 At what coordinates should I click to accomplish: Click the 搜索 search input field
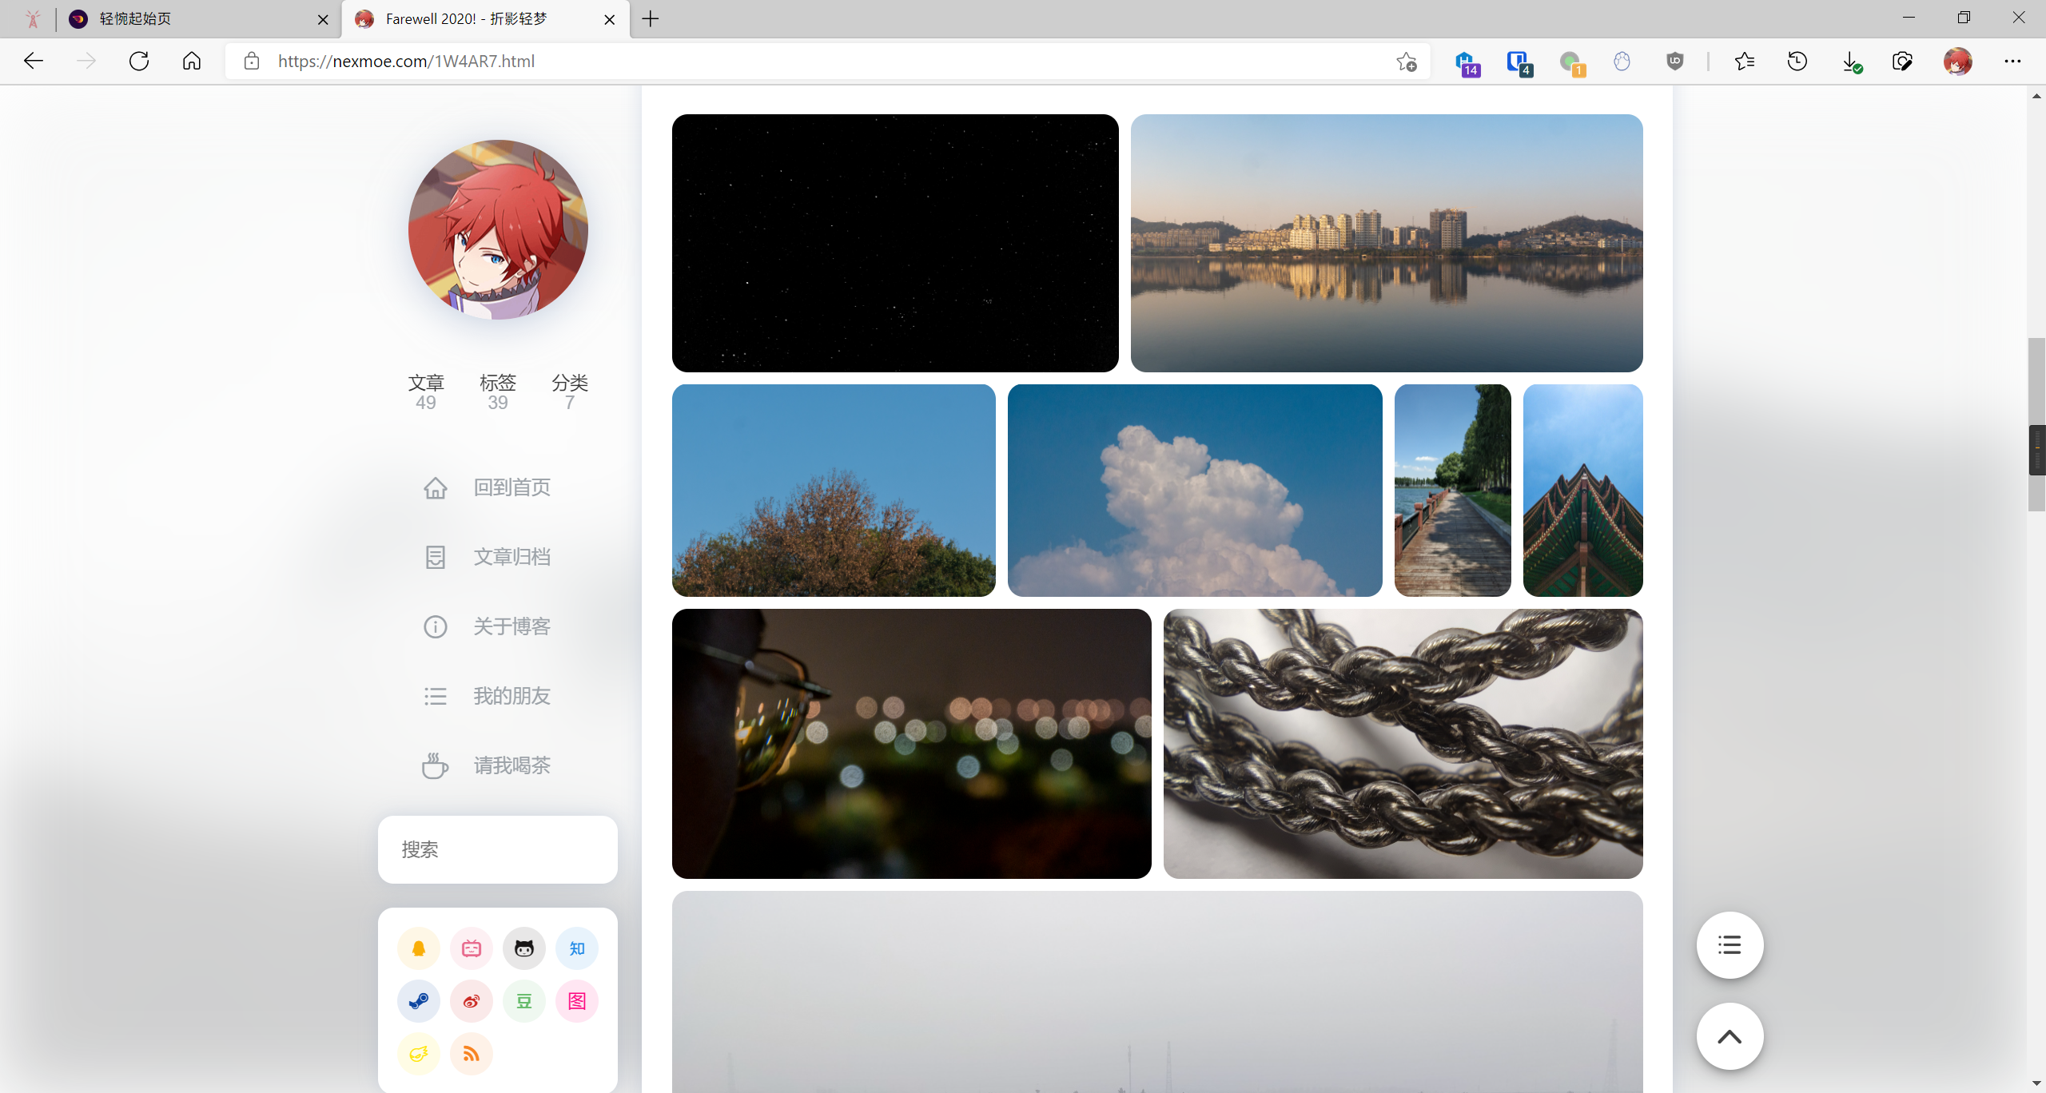coord(497,849)
